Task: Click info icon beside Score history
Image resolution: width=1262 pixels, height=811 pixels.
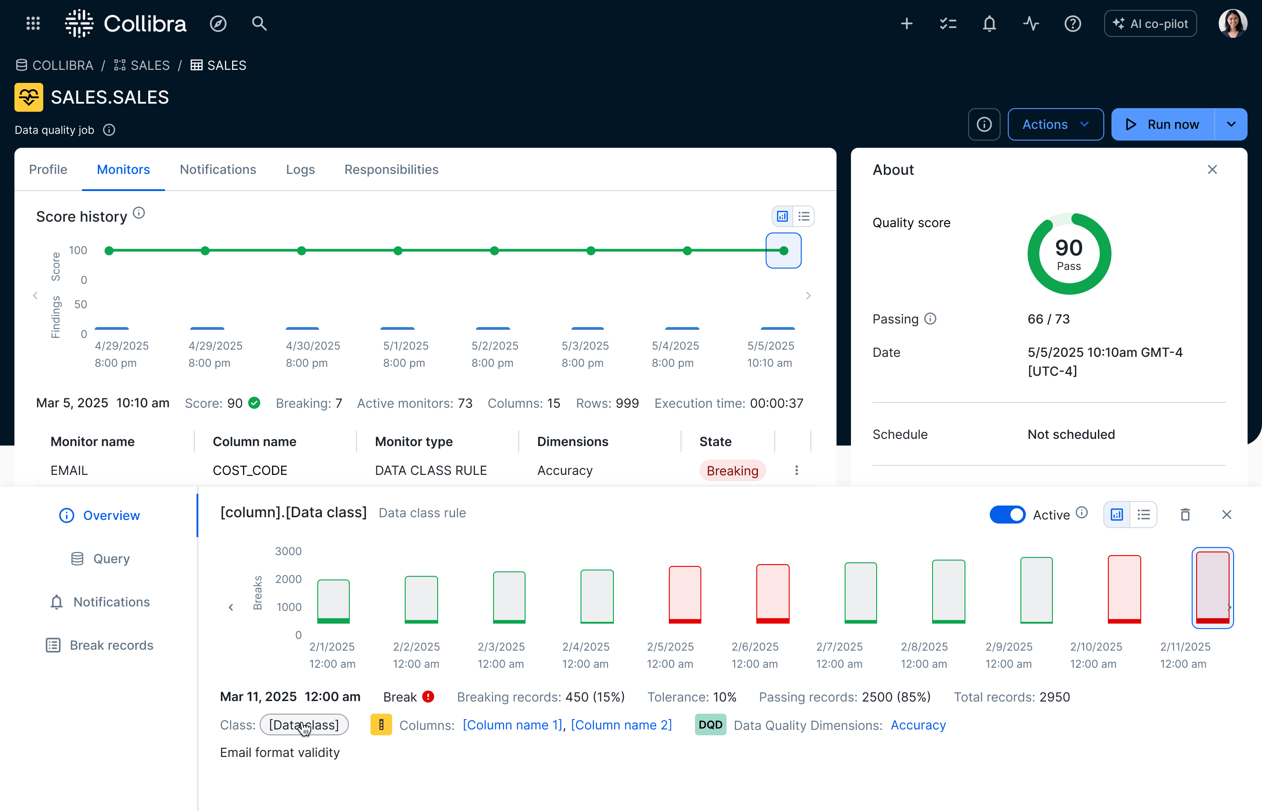Action: pos(138,213)
